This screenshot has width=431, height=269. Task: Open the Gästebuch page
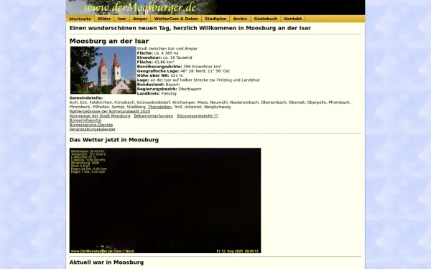coord(266,19)
